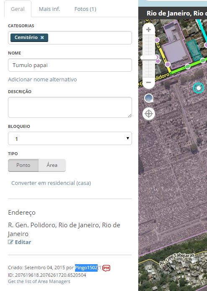207x291 pixels.
Task: Open the Fotos (1) tab
Action: 85,9
